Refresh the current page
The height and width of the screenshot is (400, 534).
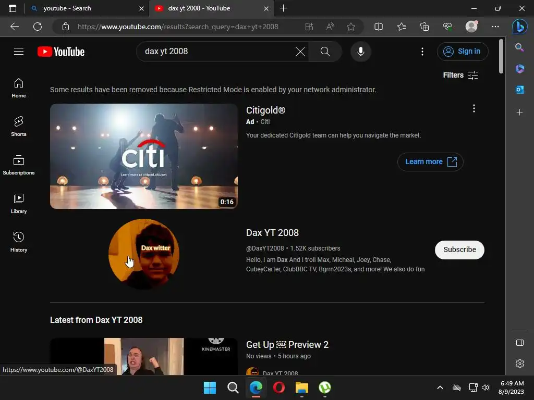[x=38, y=27]
